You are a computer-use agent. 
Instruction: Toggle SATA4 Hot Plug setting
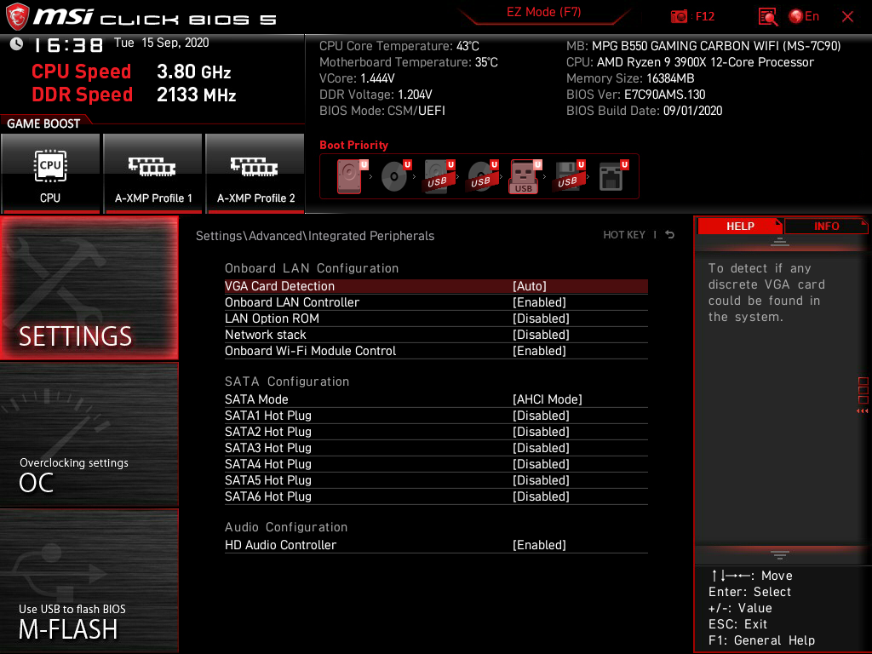click(x=436, y=464)
